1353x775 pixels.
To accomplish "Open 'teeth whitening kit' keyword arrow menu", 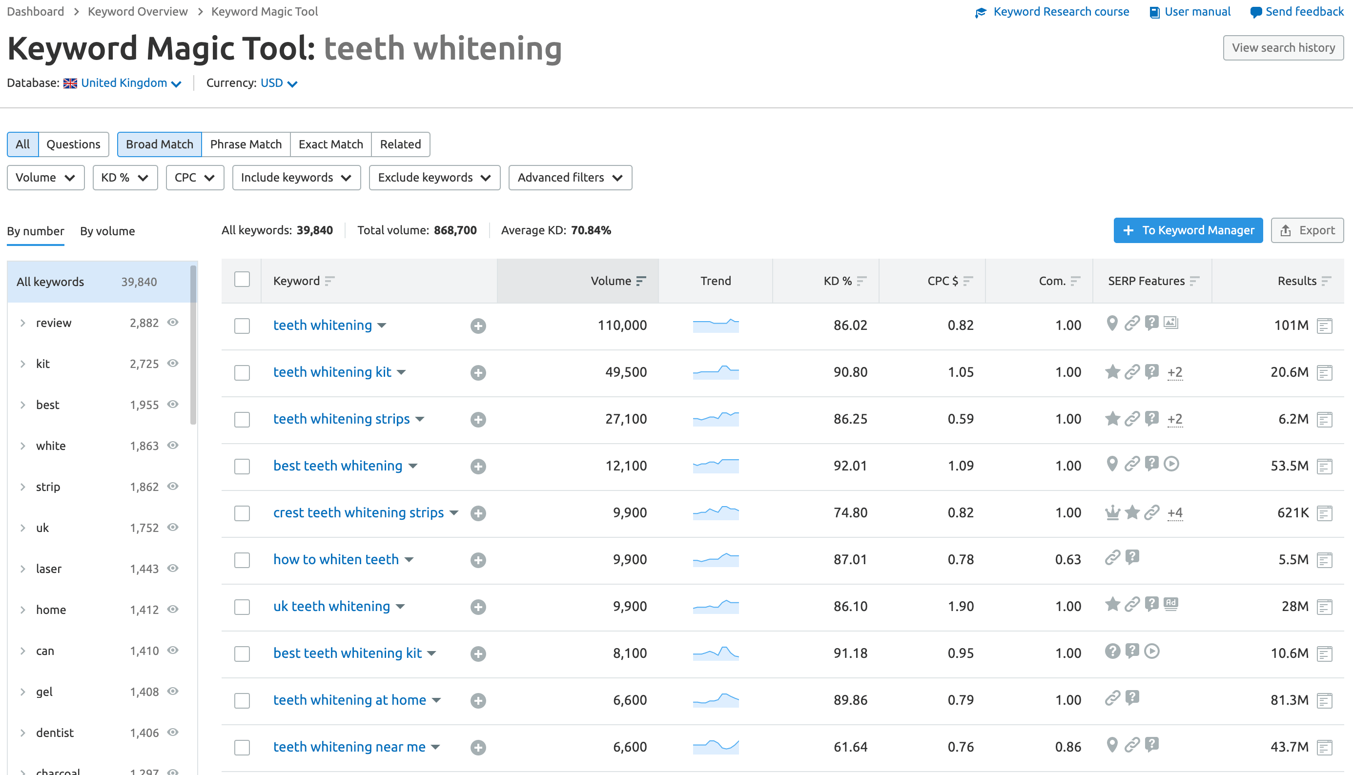I will point(401,372).
